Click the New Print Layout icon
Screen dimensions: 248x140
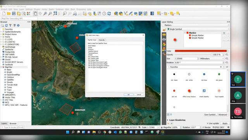coord(19,14)
